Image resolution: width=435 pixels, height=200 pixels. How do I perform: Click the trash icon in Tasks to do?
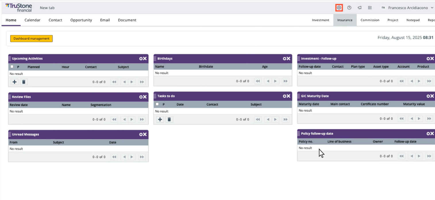(x=169, y=119)
